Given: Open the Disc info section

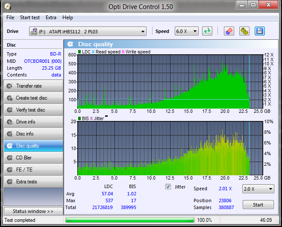Looking at the screenshot, I should pos(33,134).
